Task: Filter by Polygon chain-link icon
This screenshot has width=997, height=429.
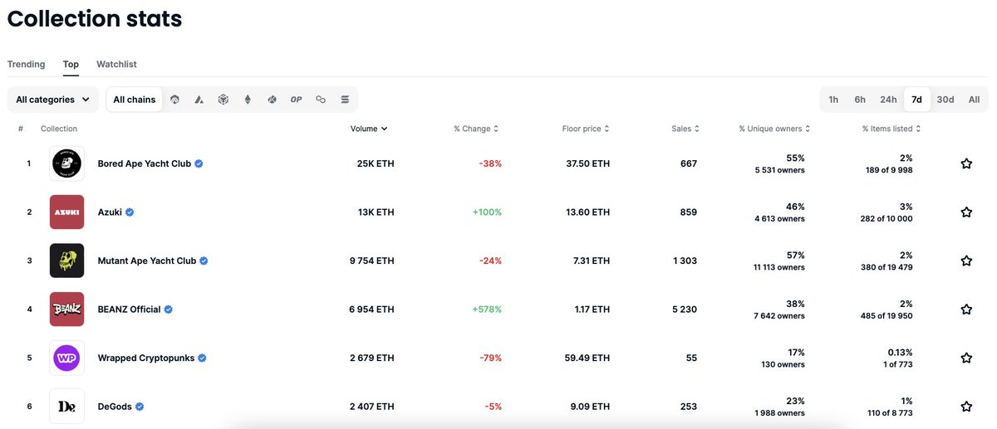Action: [x=321, y=100]
